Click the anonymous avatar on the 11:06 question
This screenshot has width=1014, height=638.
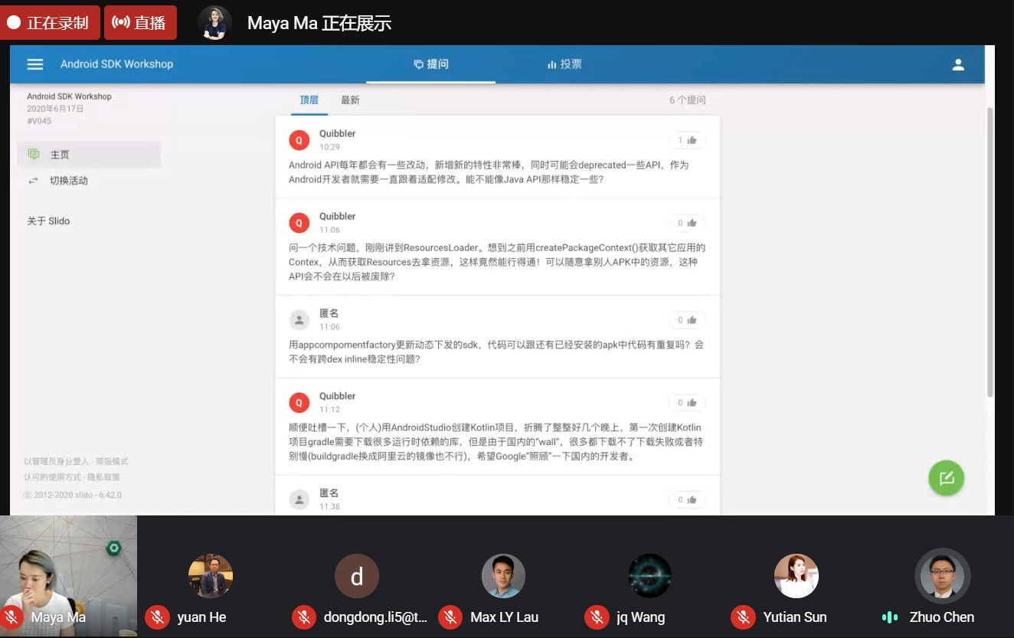click(299, 320)
